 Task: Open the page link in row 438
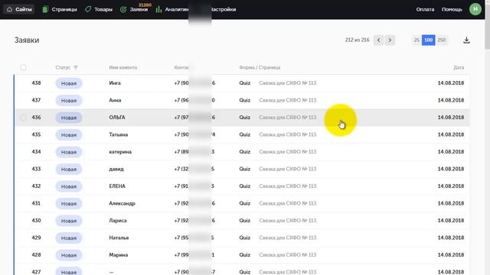(288, 83)
